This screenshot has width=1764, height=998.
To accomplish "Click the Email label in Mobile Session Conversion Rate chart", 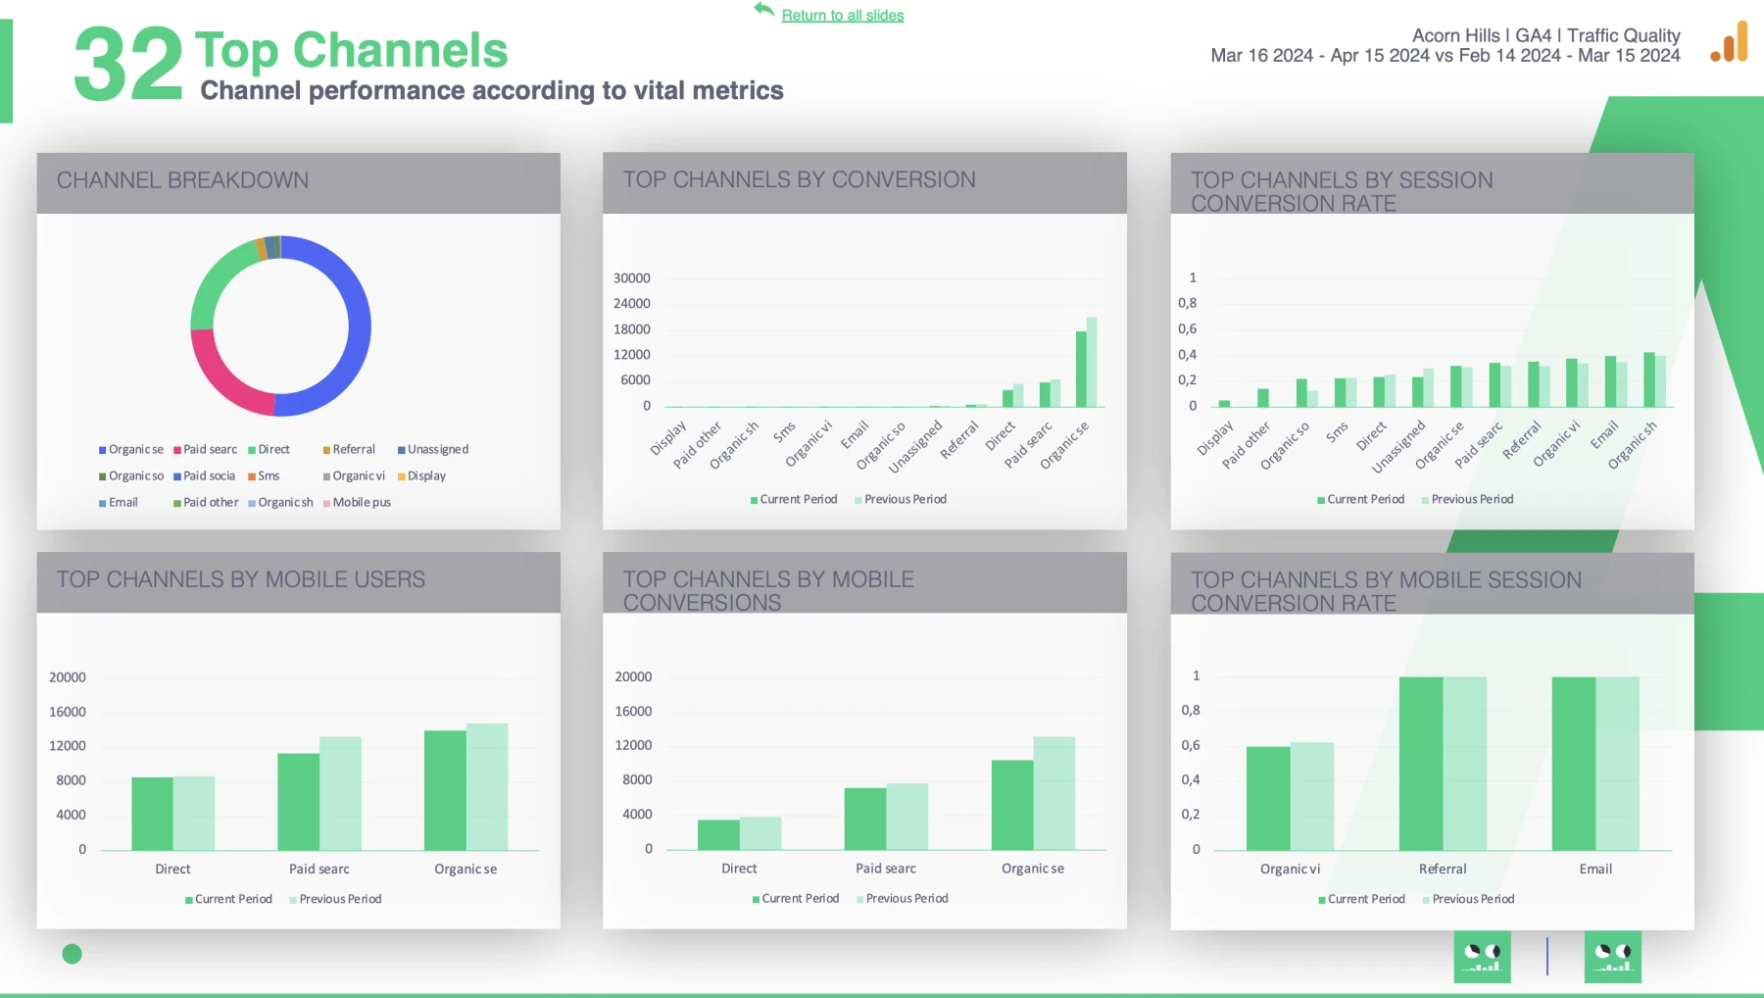I will [1595, 870].
